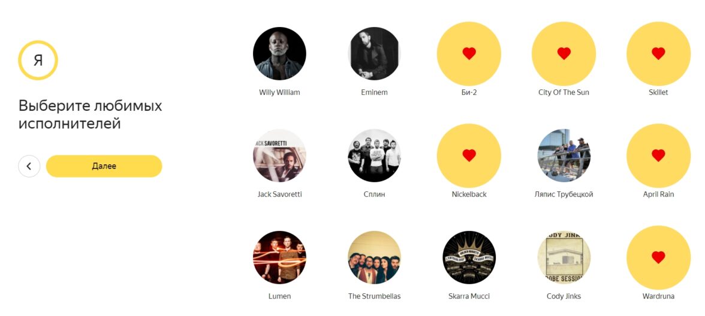Select the Lumen band picture
The width and height of the screenshot is (705, 316).
tap(279, 258)
